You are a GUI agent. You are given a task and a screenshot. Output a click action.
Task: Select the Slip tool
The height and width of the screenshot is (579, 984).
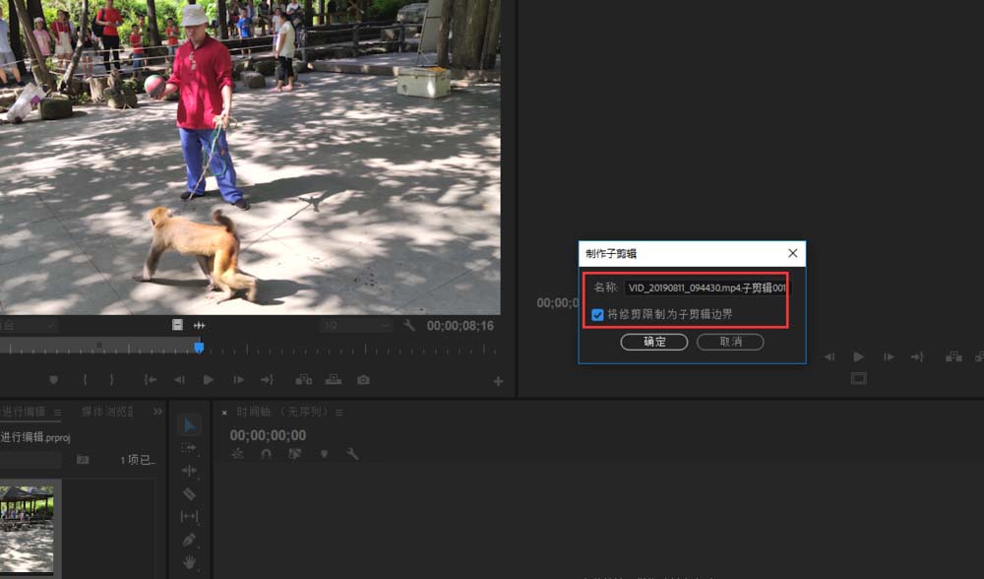(x=190, y=516)
